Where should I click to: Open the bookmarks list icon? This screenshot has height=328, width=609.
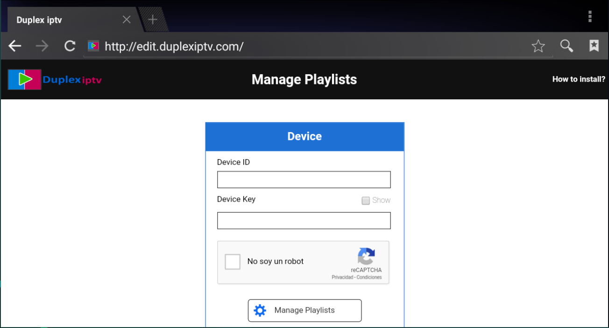[594, 45]
